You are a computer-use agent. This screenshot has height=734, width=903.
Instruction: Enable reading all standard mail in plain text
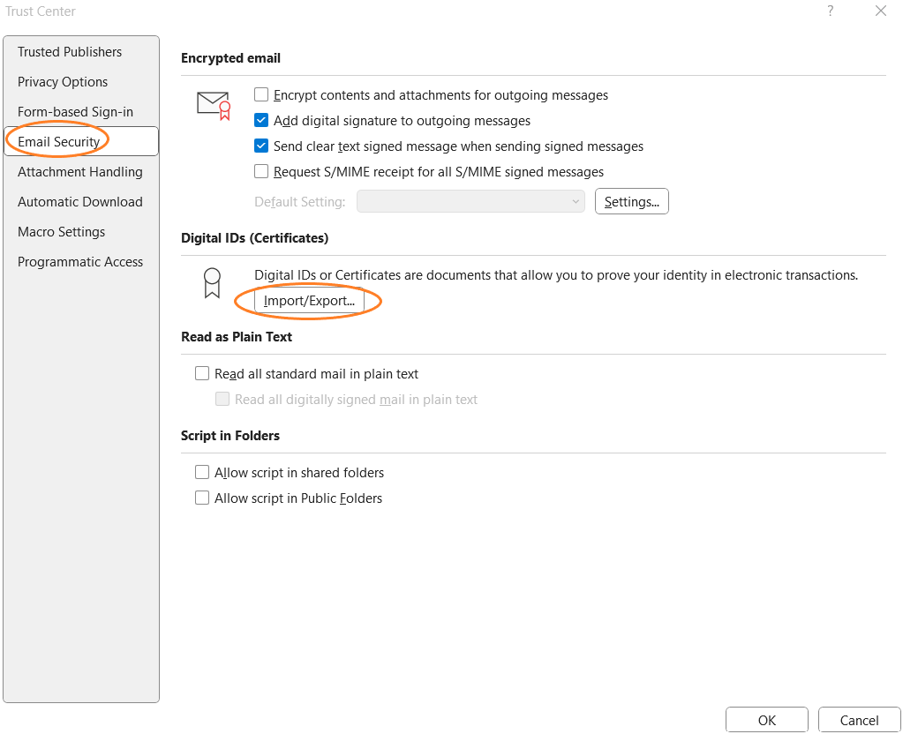(202, 373)
